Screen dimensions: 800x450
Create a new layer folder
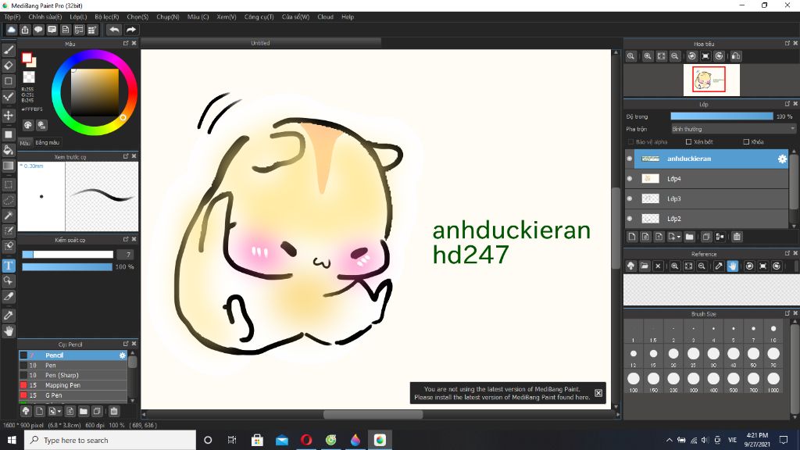pos(689,237)
